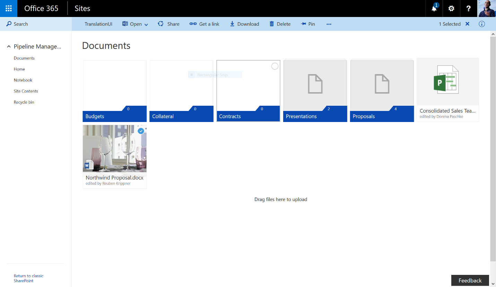Deselect Northwind Proposal.docx using its checkmark
This screenshot has height=287, width=496.
click(x=141, y=131)
